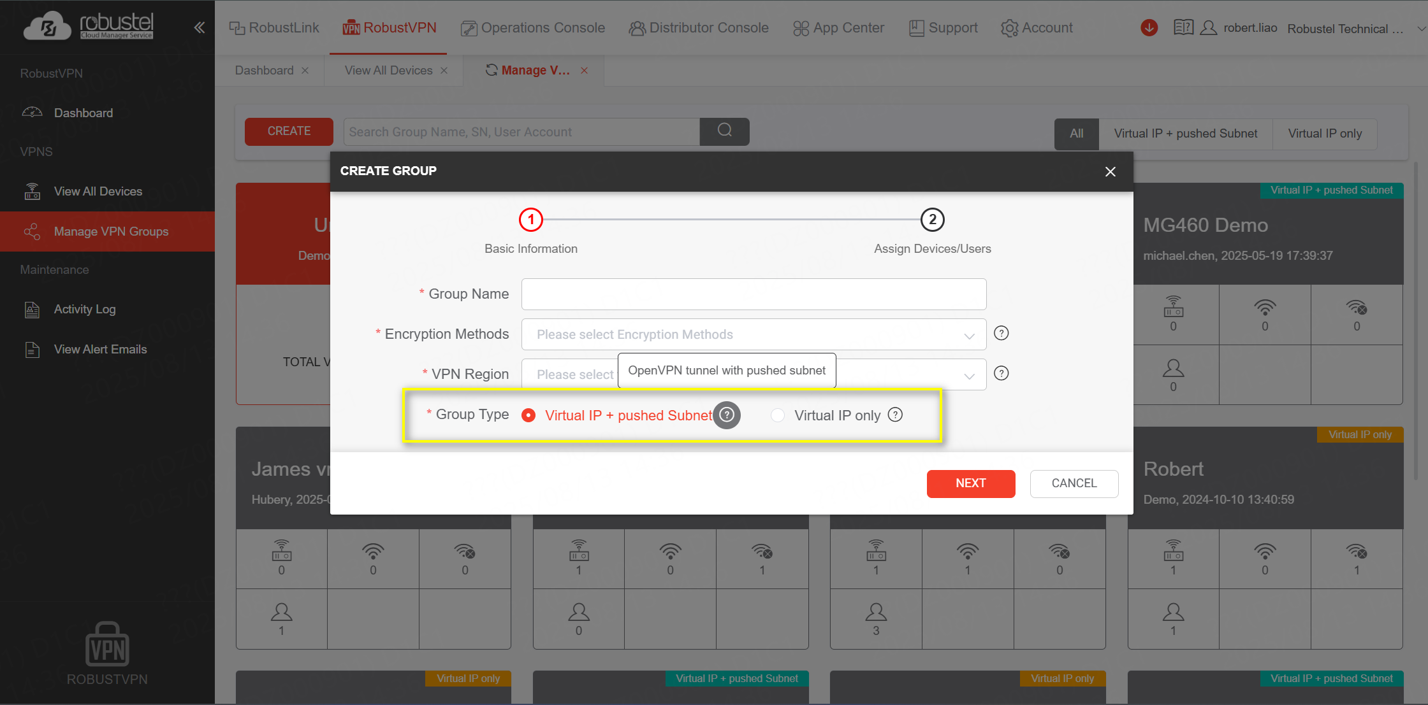Click step 2 Assign Devices/Users circle
1428x705 pixels.
pyautogui.click(x=933, y=220)
